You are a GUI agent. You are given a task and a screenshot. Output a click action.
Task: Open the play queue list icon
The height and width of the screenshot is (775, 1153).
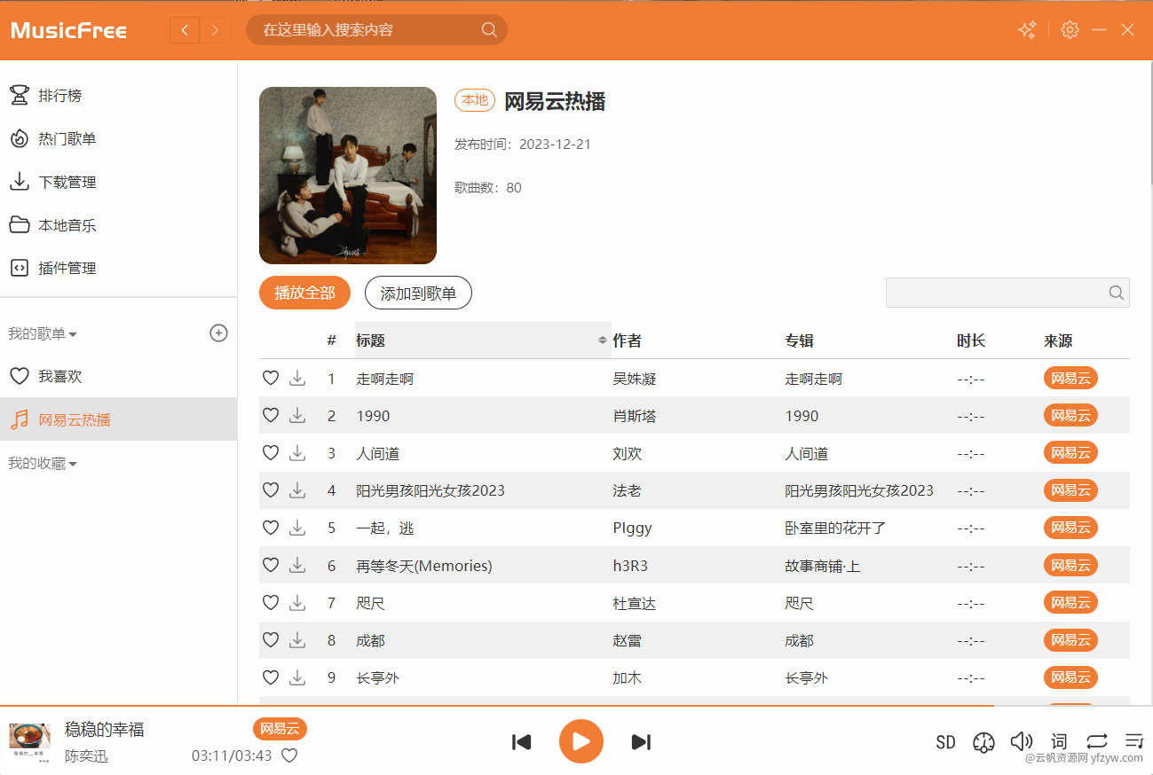1133,740
